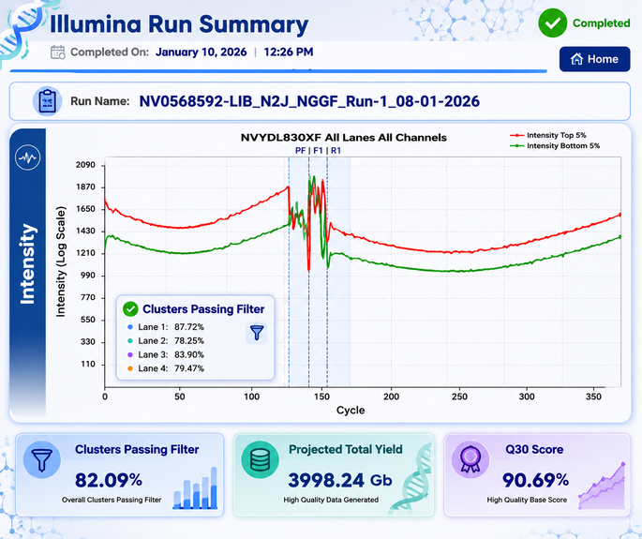
Task: Click the green Completed checkmark icon
Action: point(552,22)
